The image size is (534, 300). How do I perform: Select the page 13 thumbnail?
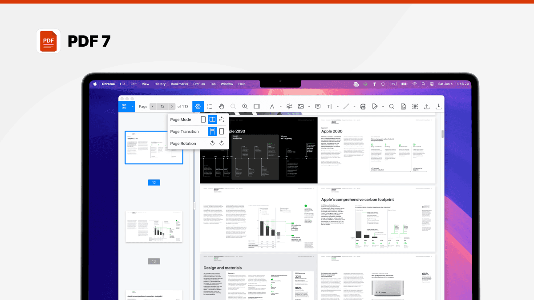(x=154, y=227)
